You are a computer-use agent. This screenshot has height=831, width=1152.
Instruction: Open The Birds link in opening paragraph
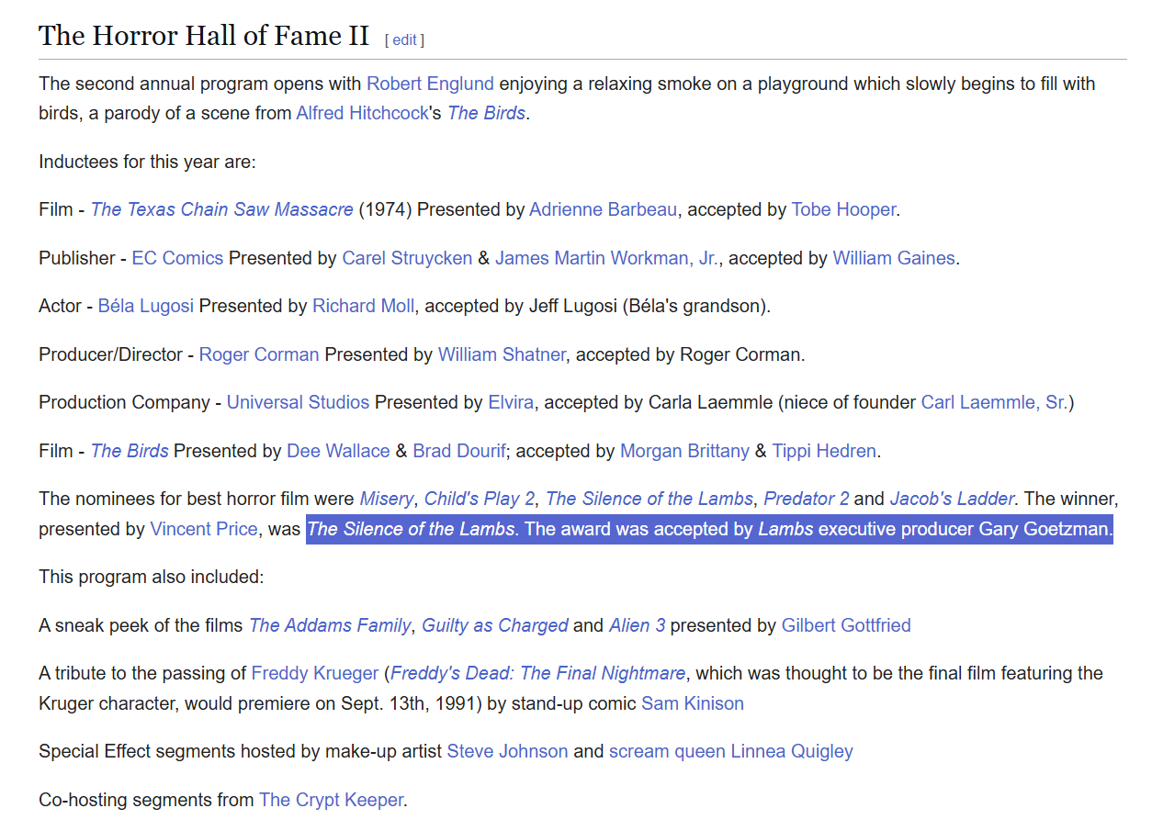[x=486, y=113]
